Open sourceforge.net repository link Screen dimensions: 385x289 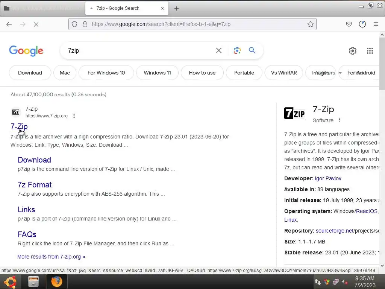click(x=334, y=231)
